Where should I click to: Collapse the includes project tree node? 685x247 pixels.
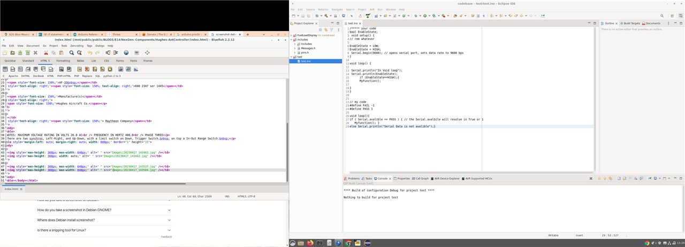292,40
